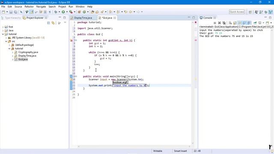Clear the Console output icon
Viewport: 274px width, 154px height.
pyautogui.click(x=230, y=23)
